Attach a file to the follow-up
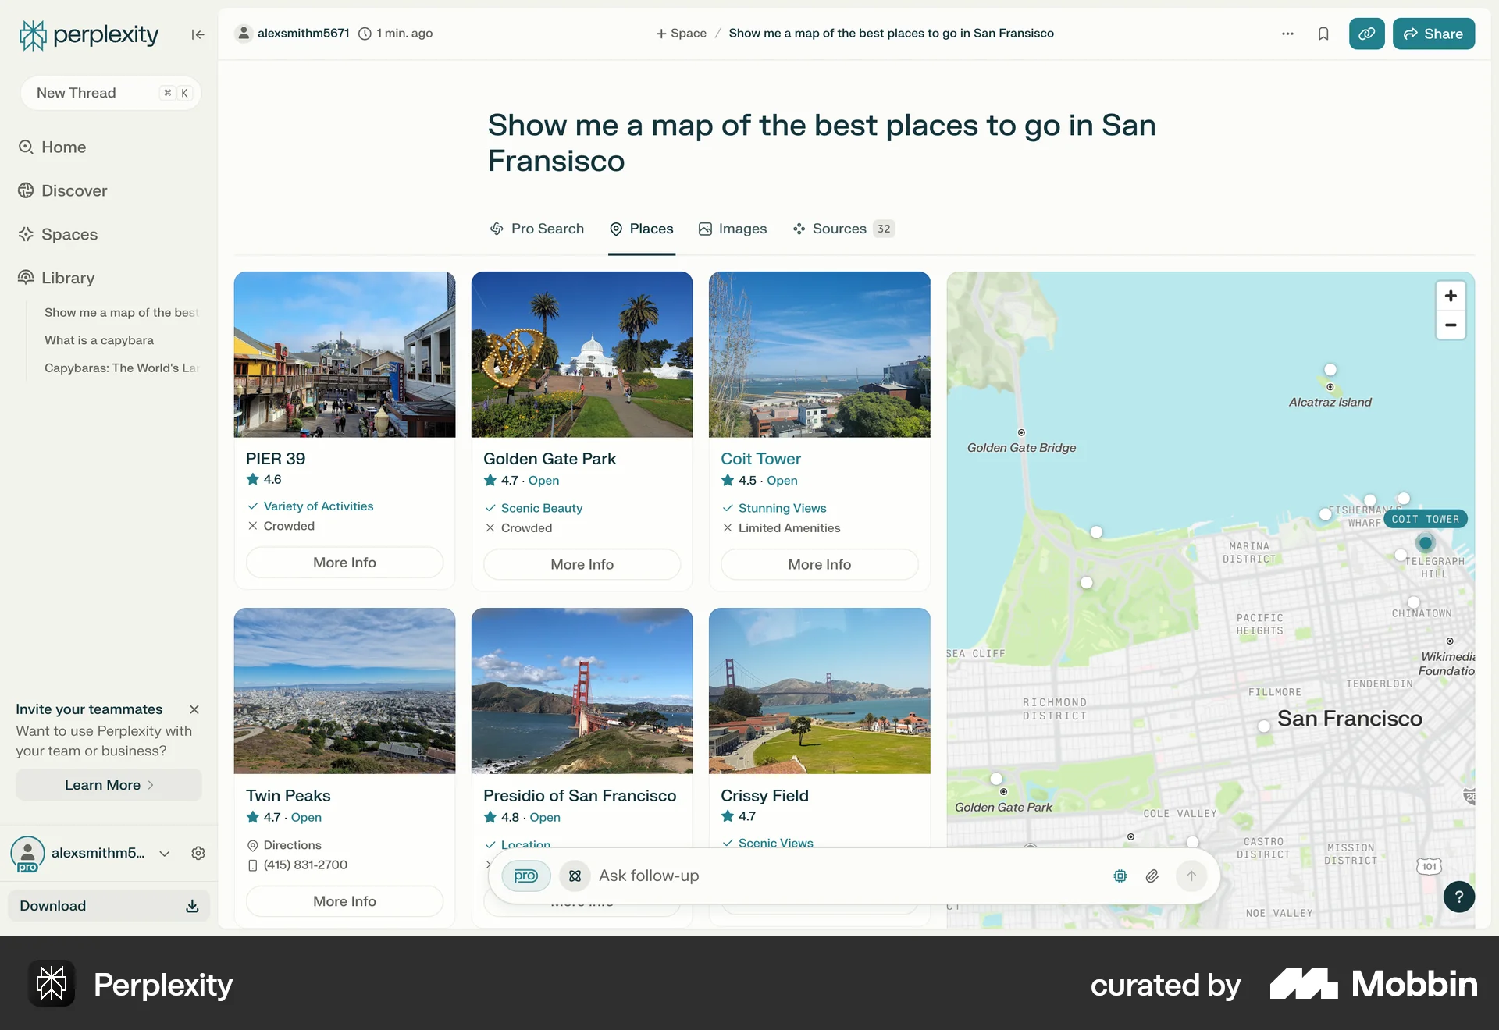This screenshot has height=1030, width=1499. [x=1152, y=875]
